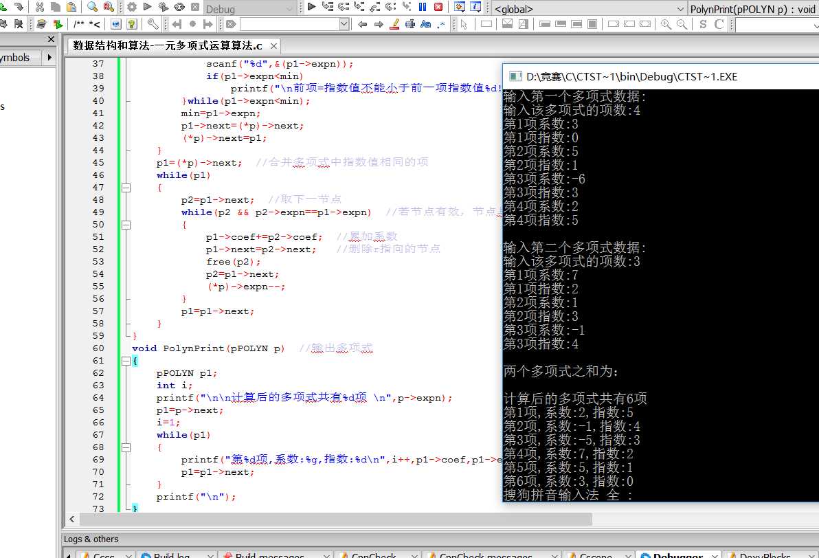Click the Doxygen line comment icon
Image resolution: width=819 pixels, height=558 pixels.
95,23
